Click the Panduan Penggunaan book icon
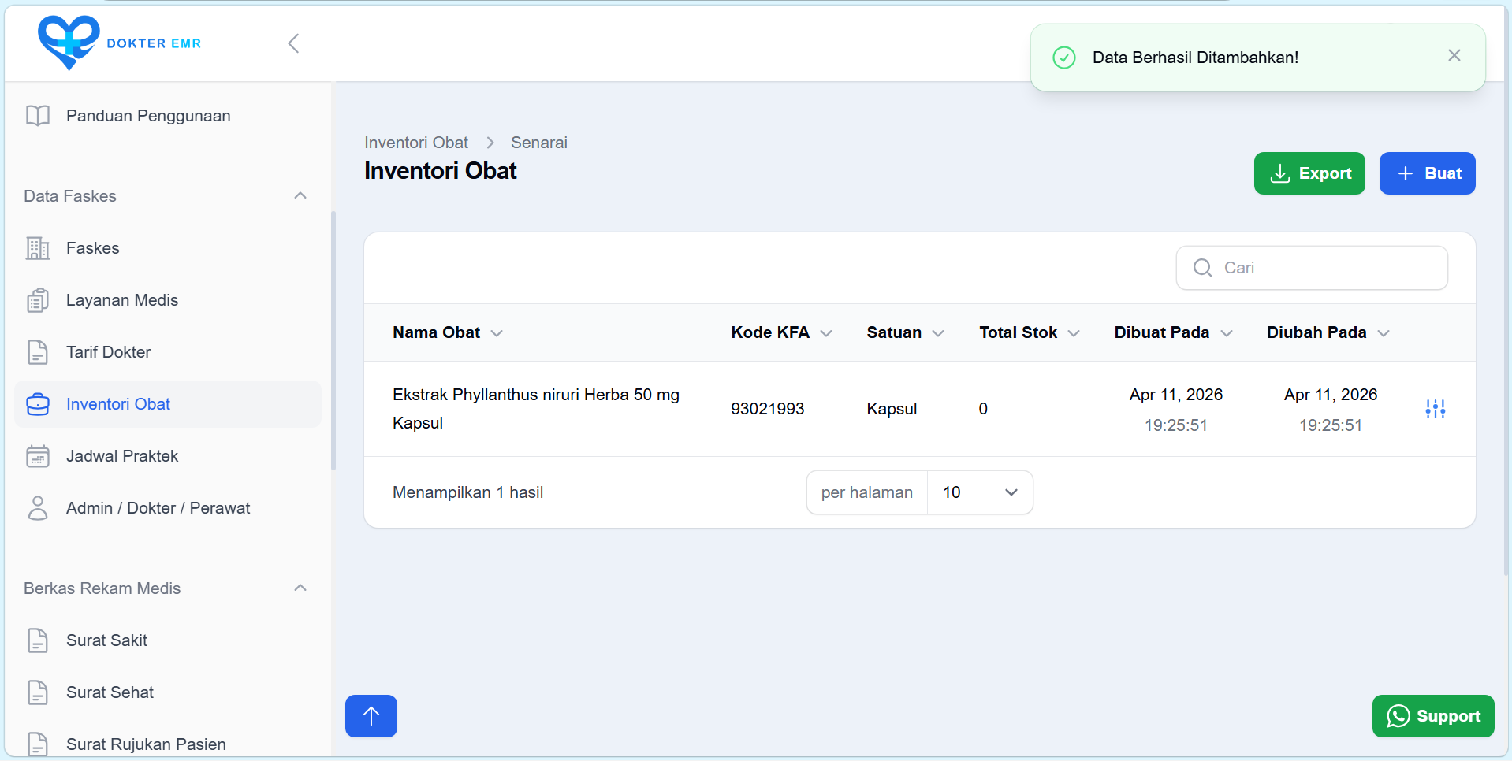 coord(38,116)
